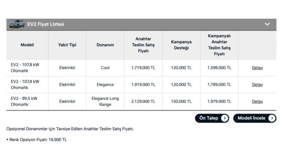Viewport: 282px width, 159px height.
Task: Click the Ön Talep button
Action: [x=212, y=118]
